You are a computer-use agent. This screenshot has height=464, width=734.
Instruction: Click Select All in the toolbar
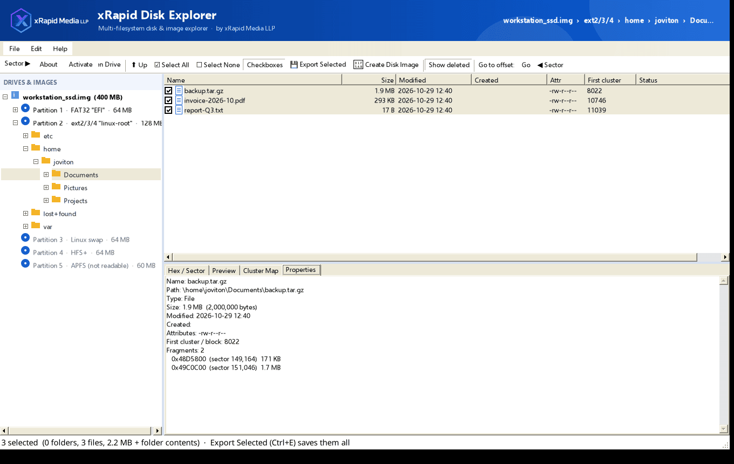tap(172, 65)
